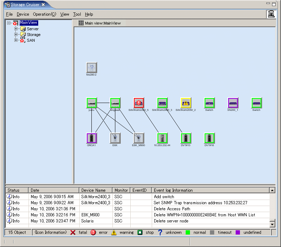281x247 pixels.
Task: Select the DVT#18 storage icon
Action: pyautogui.click(x=209, y=138)
